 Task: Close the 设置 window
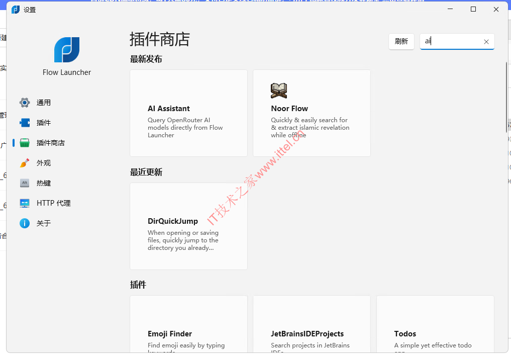(x=496, y=9)
